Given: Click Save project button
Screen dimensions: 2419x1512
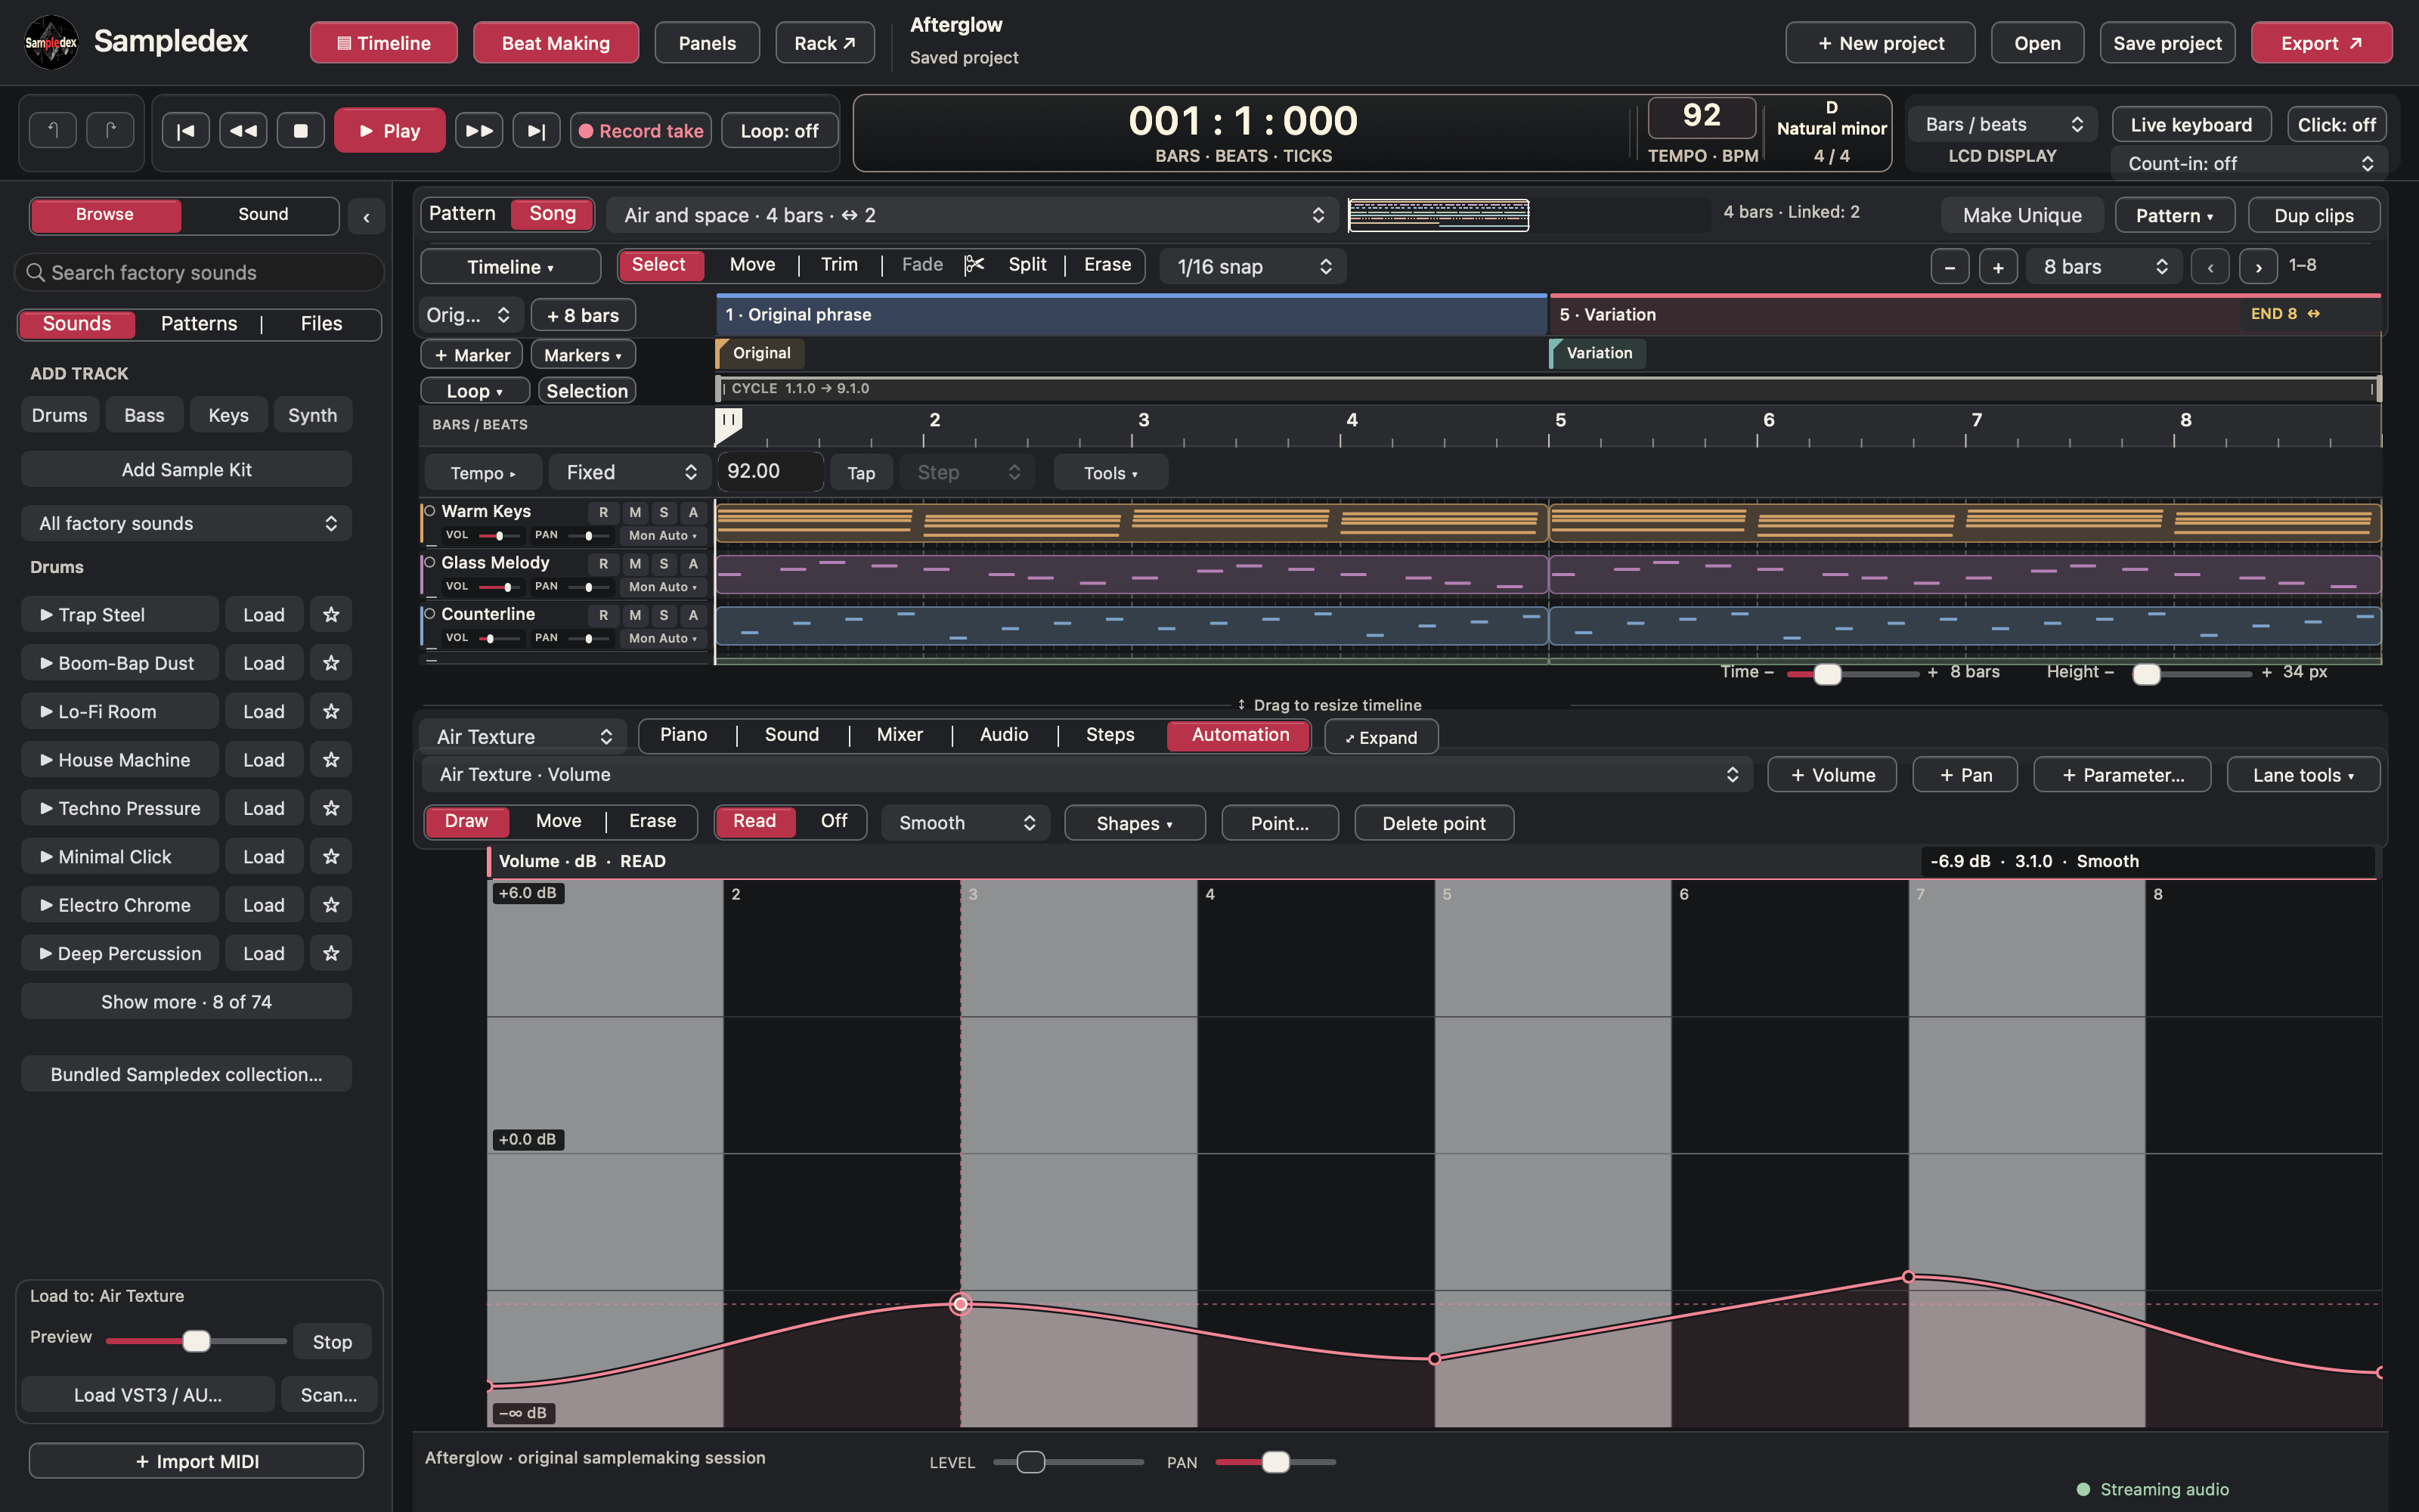Looking at the screenshot, I should coord(2167,43).
